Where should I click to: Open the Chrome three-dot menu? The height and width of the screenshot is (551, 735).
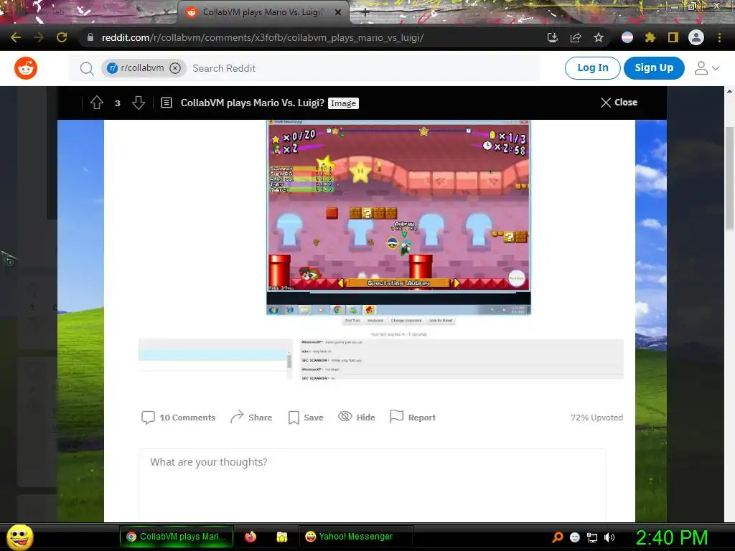719,37
